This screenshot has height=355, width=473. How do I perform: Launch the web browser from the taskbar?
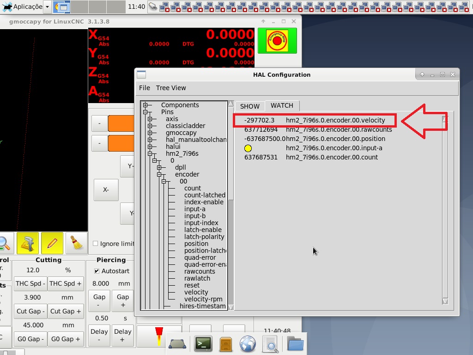click(x=248, y=343)
